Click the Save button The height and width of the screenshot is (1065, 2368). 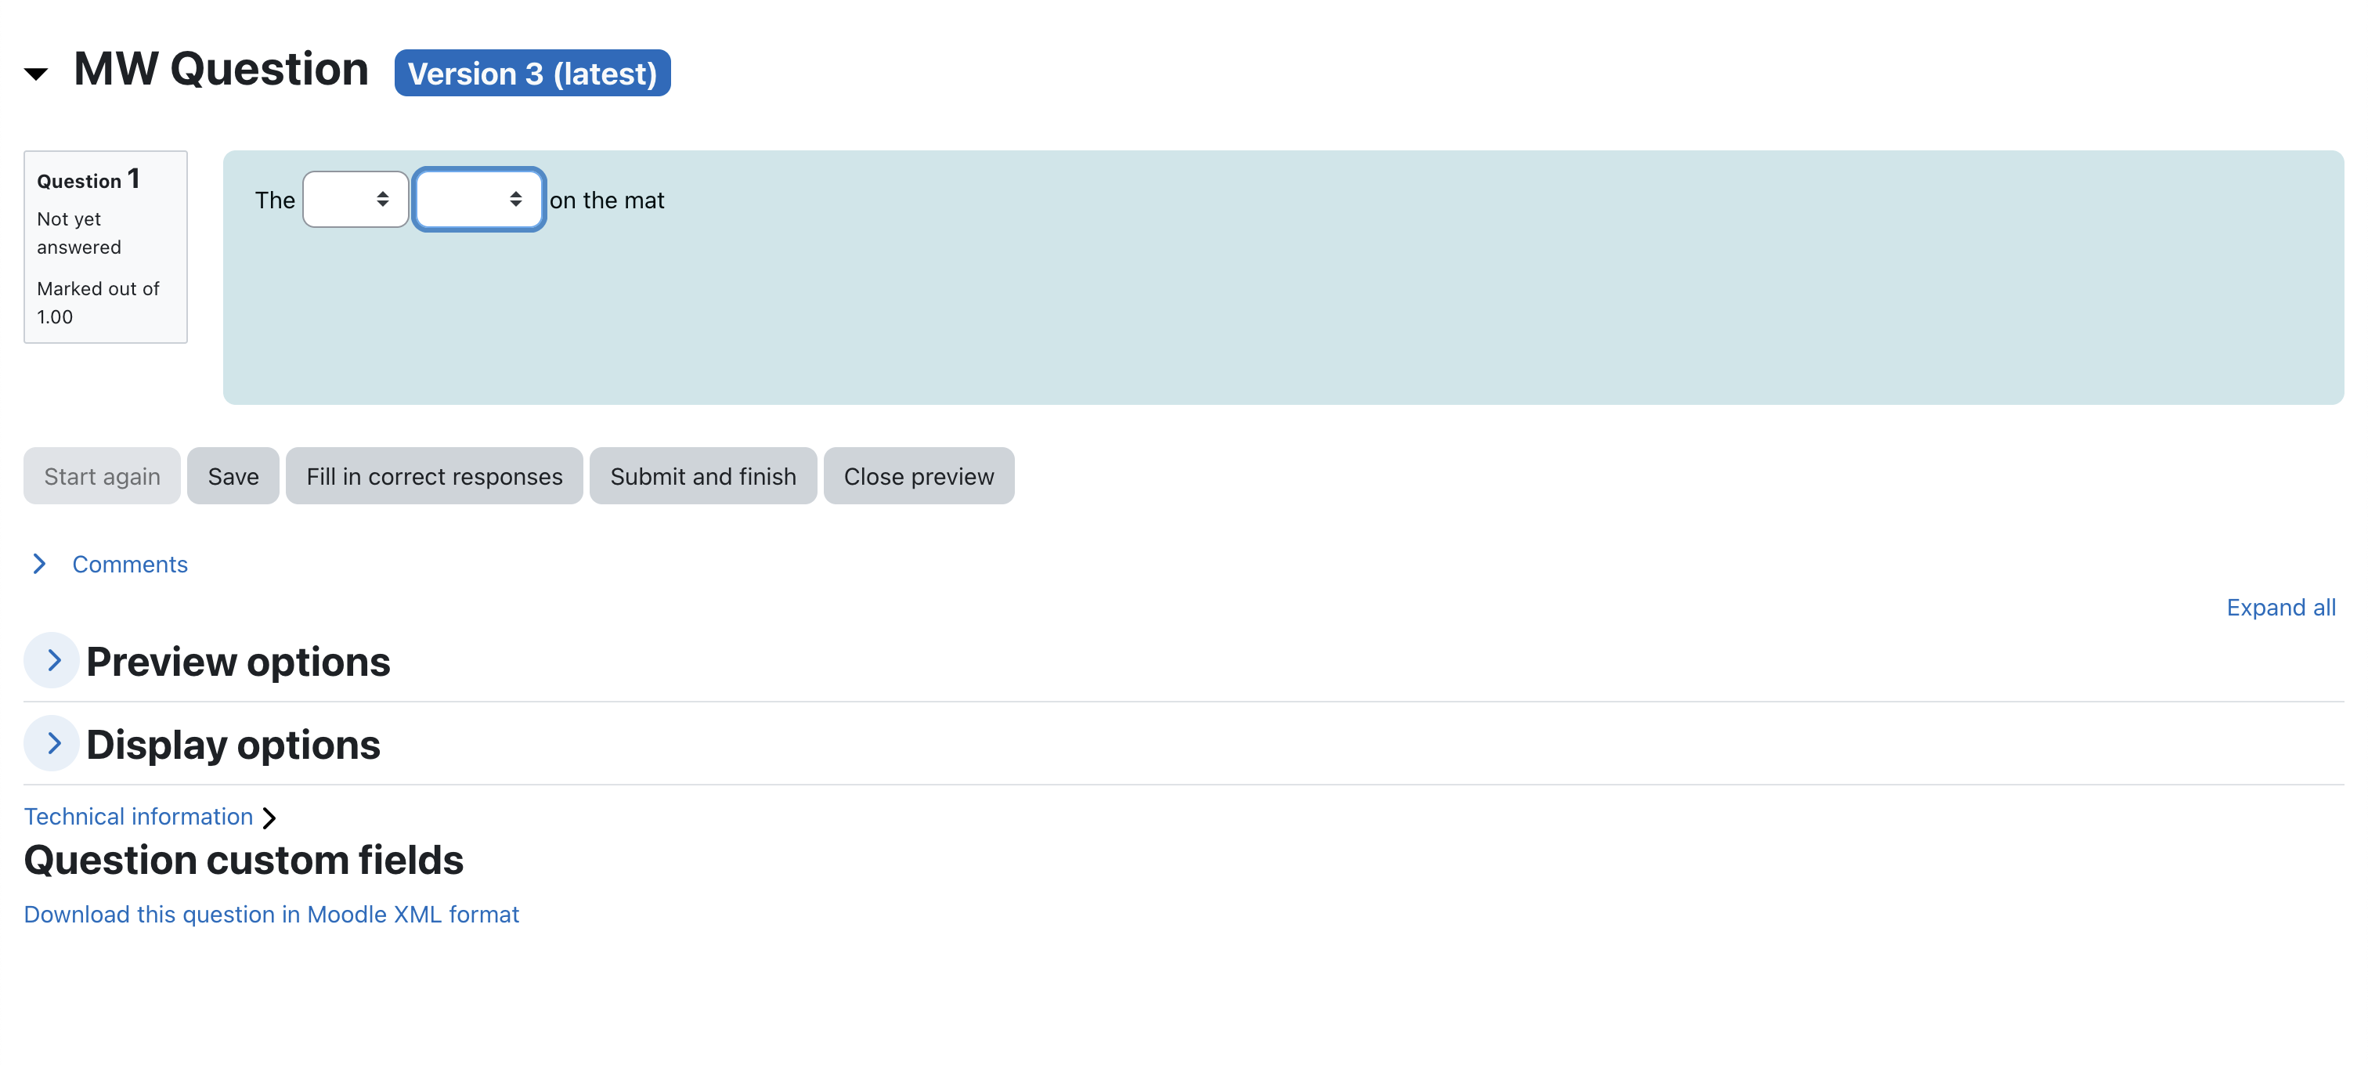tap(233, 476)
